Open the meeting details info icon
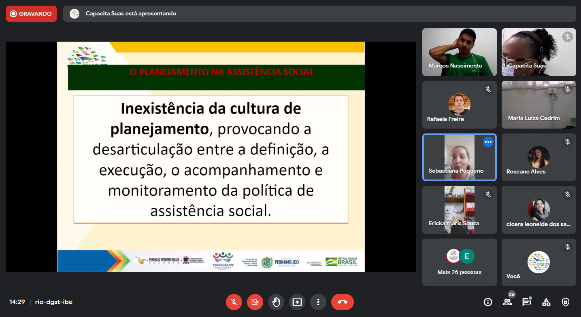 tap(488, 302)
